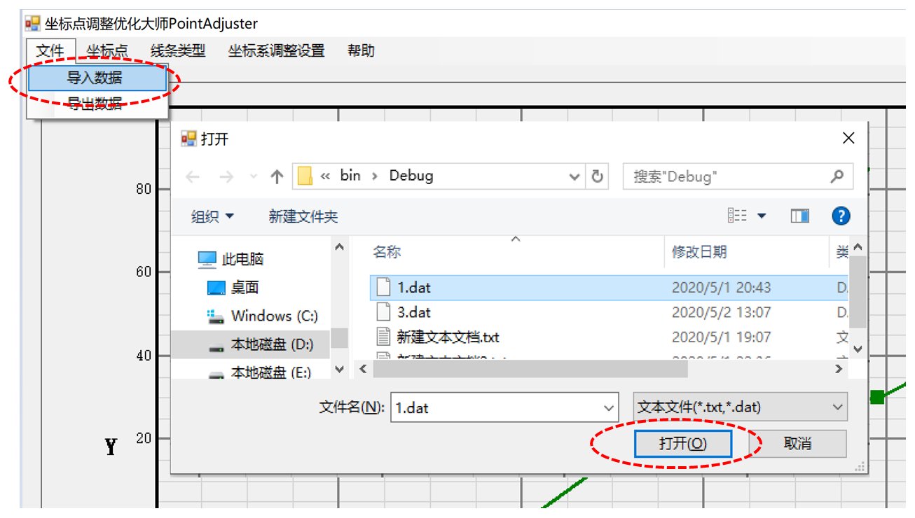The height and width of the screenshot is (518, 915).
Task: Choose 导出数据 from the 文件 menu
Action: (x=97, y=104)
